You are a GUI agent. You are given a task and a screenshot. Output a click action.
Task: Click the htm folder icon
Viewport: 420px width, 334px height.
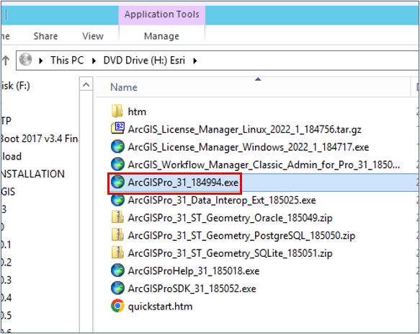[117, 111]
